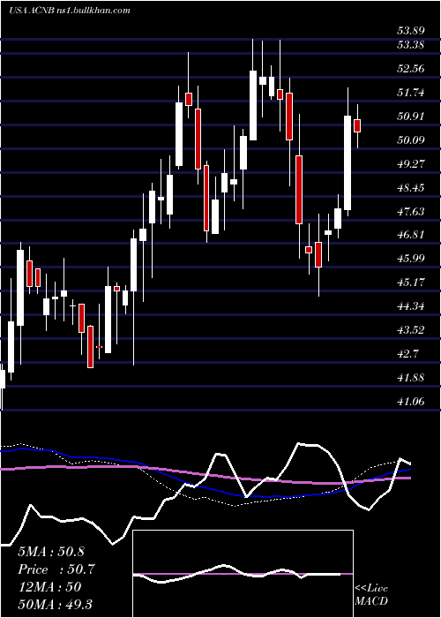This screenshot has width=441, height=618.
Task: Select the 49.27 price axis label
Action: pyautogui.click(x=410, y=164)
